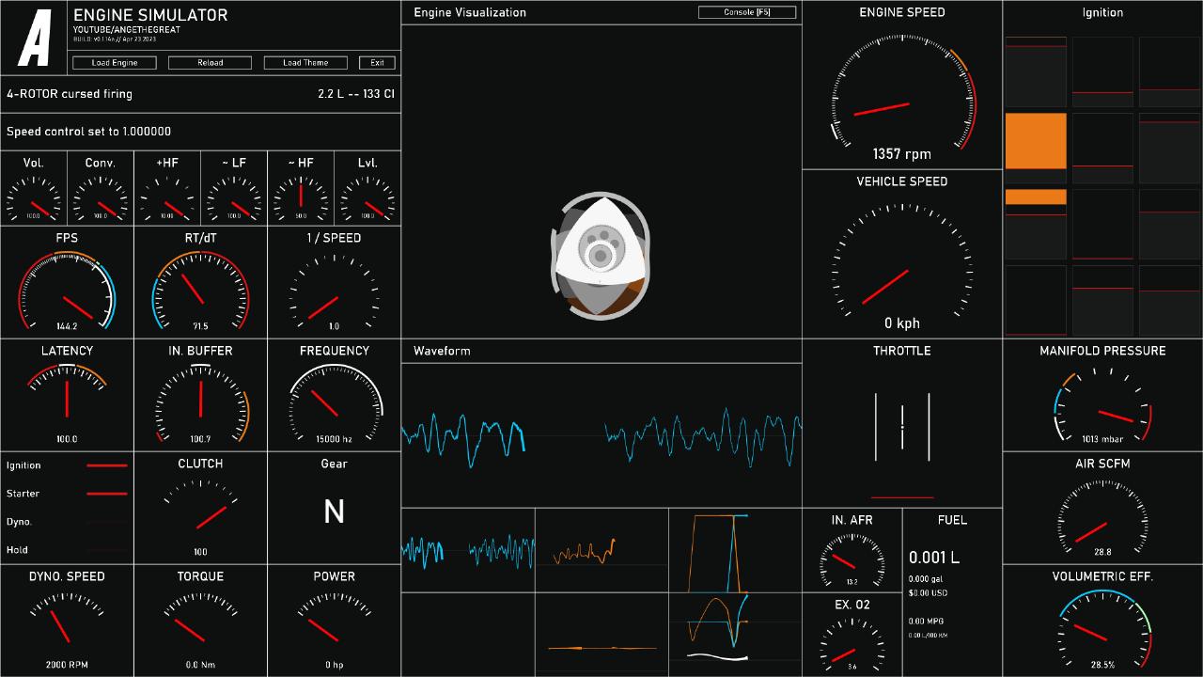Click the Load Engine button
The image size is (1203, 677).
pos(115,63)
